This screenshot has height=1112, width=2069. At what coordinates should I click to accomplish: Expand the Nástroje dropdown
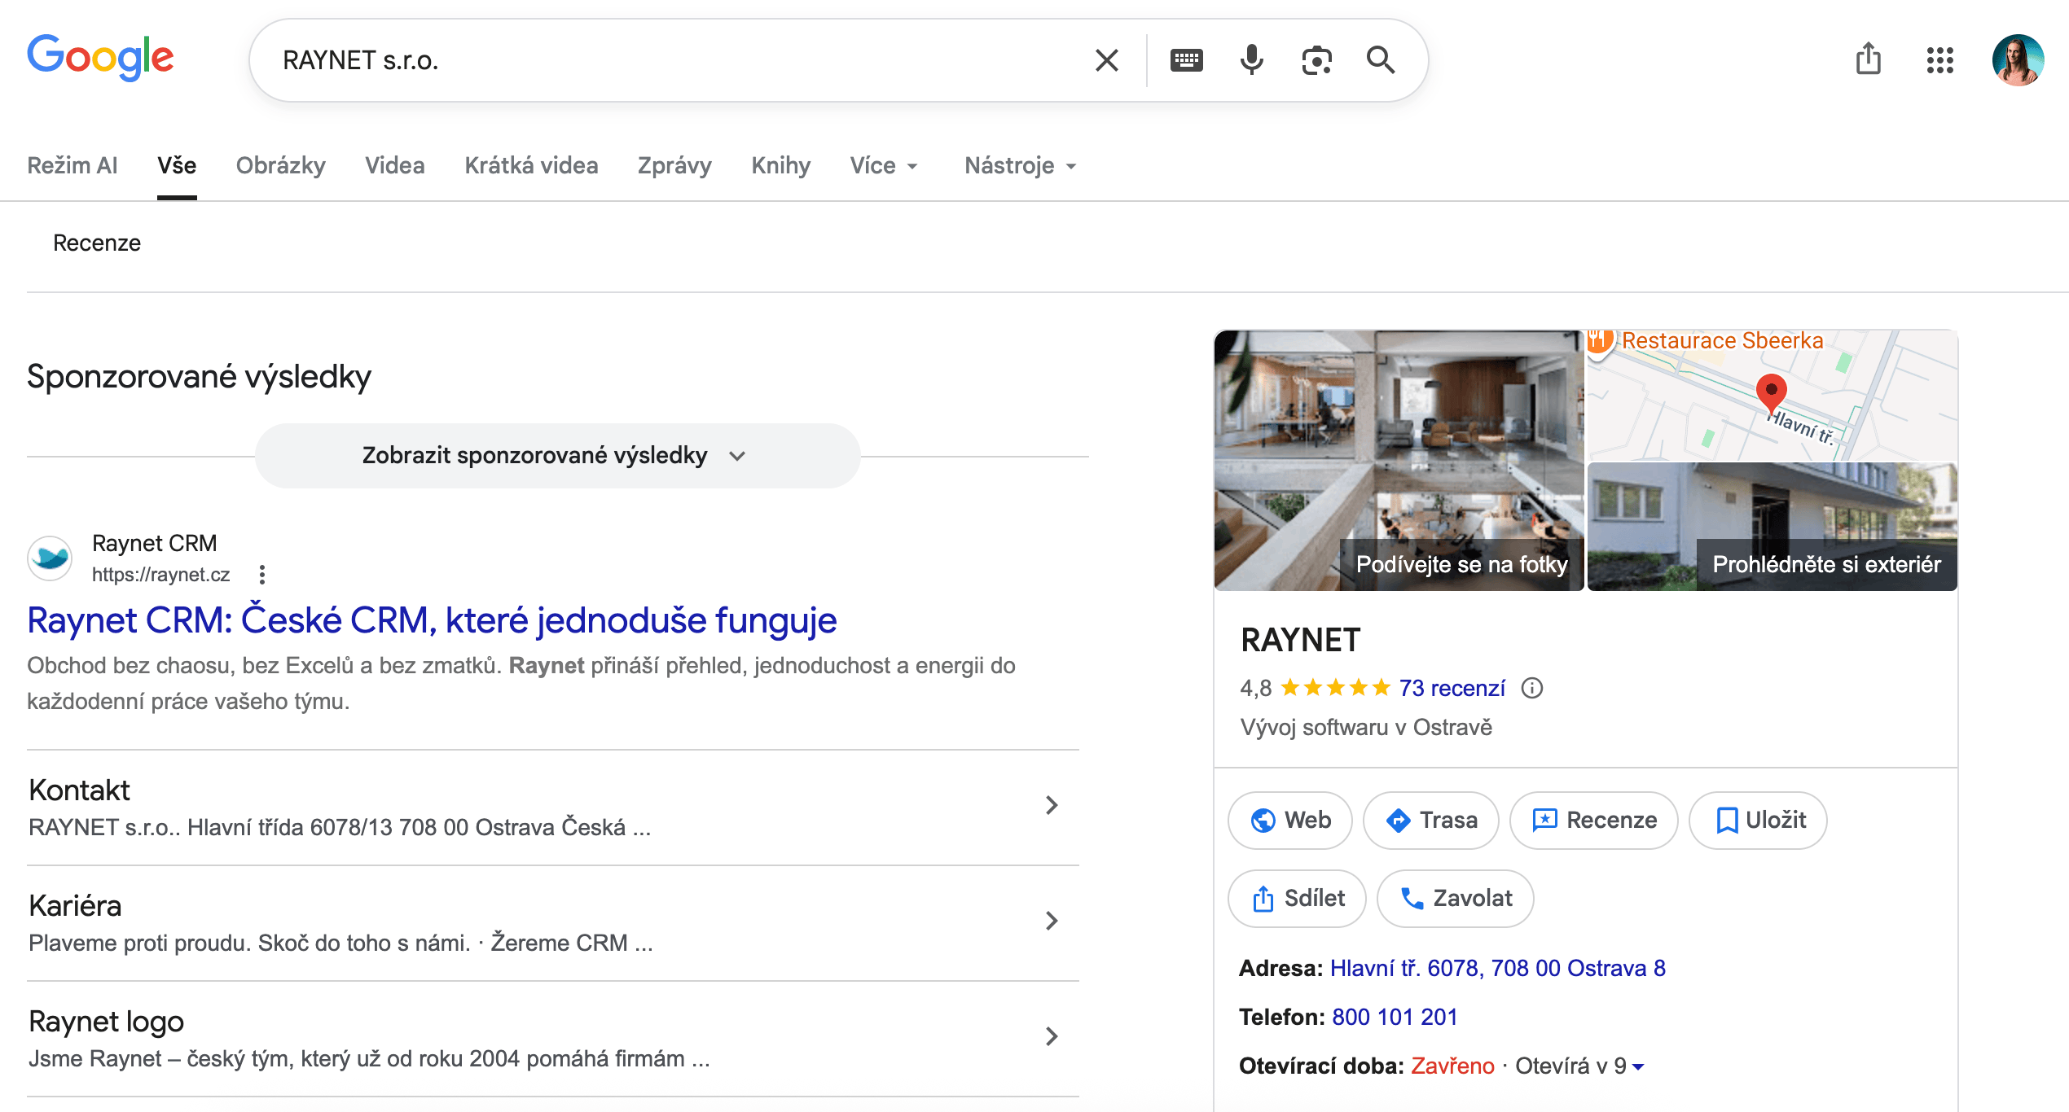coord(1021,165)
